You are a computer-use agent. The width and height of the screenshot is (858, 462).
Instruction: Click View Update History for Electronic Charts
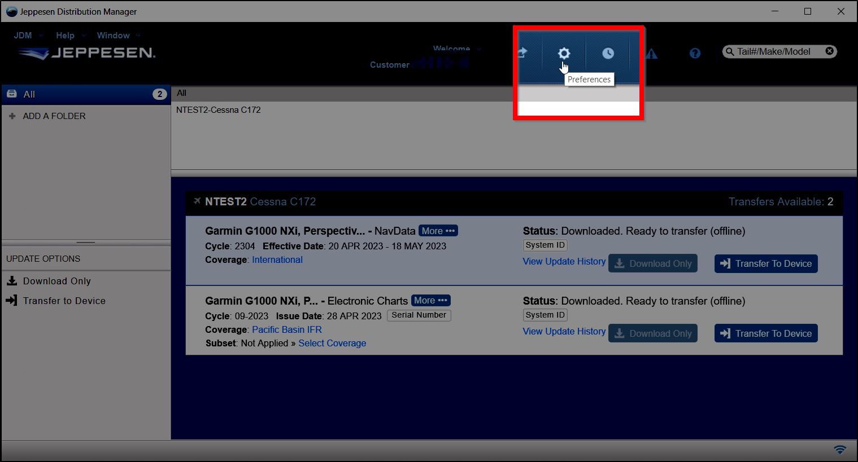pyautogui.click(x=564, y=331)
